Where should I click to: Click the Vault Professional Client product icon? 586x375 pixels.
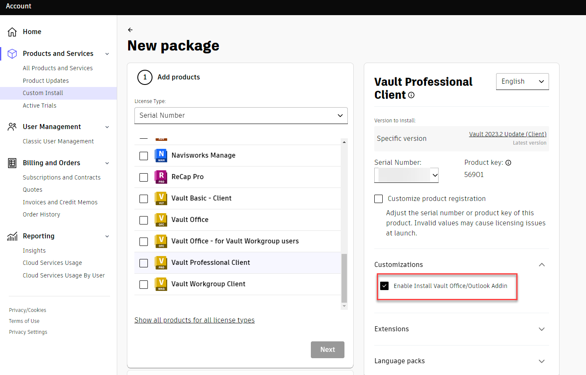pyautogui.click(x=161, y=263)
